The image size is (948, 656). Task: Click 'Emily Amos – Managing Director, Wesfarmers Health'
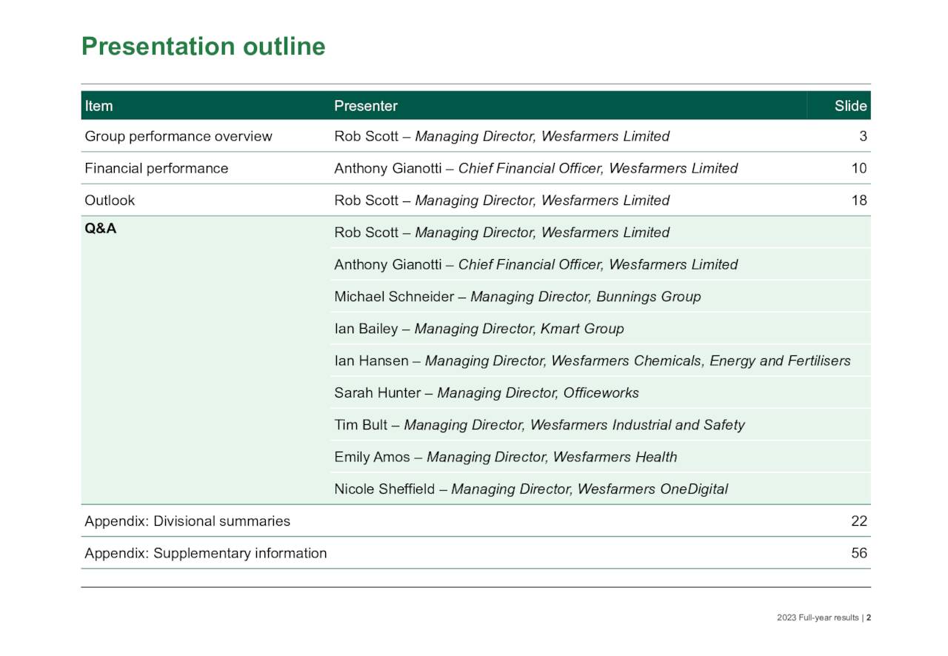pos(505,457)
